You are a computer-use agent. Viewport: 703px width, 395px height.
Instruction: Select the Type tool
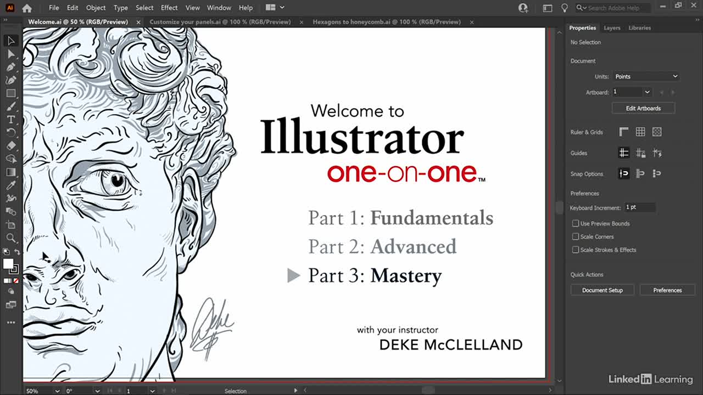(x=10, y=120)
